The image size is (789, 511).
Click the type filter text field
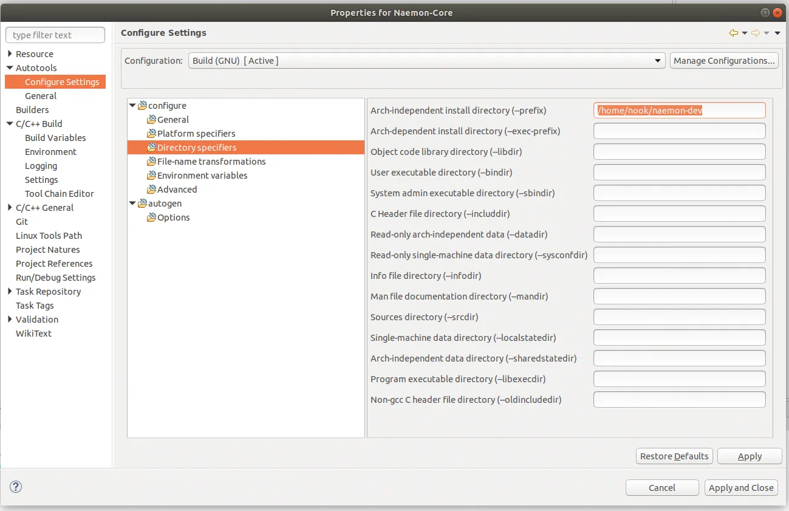(55, 35)
